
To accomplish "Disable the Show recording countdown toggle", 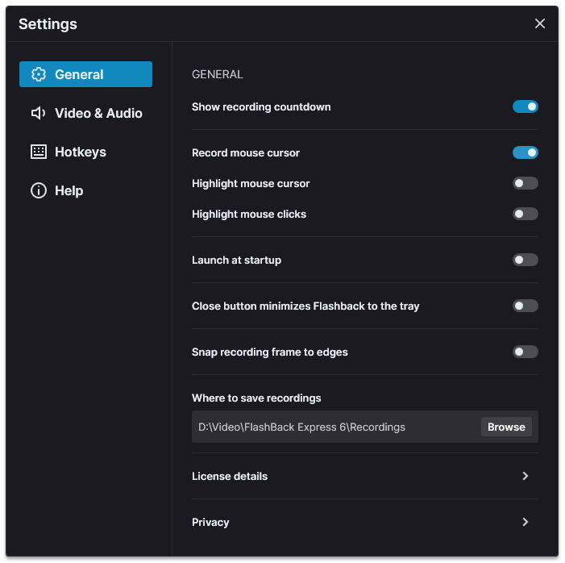I will click(x=525, y=106).
